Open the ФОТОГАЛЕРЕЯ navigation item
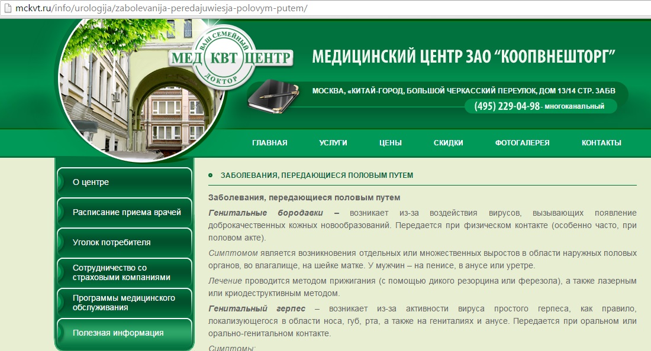Screen dimensions: 651x351 coord(522,142)
